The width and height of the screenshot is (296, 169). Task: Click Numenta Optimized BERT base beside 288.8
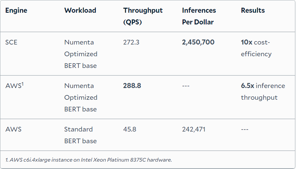(81, 97)
